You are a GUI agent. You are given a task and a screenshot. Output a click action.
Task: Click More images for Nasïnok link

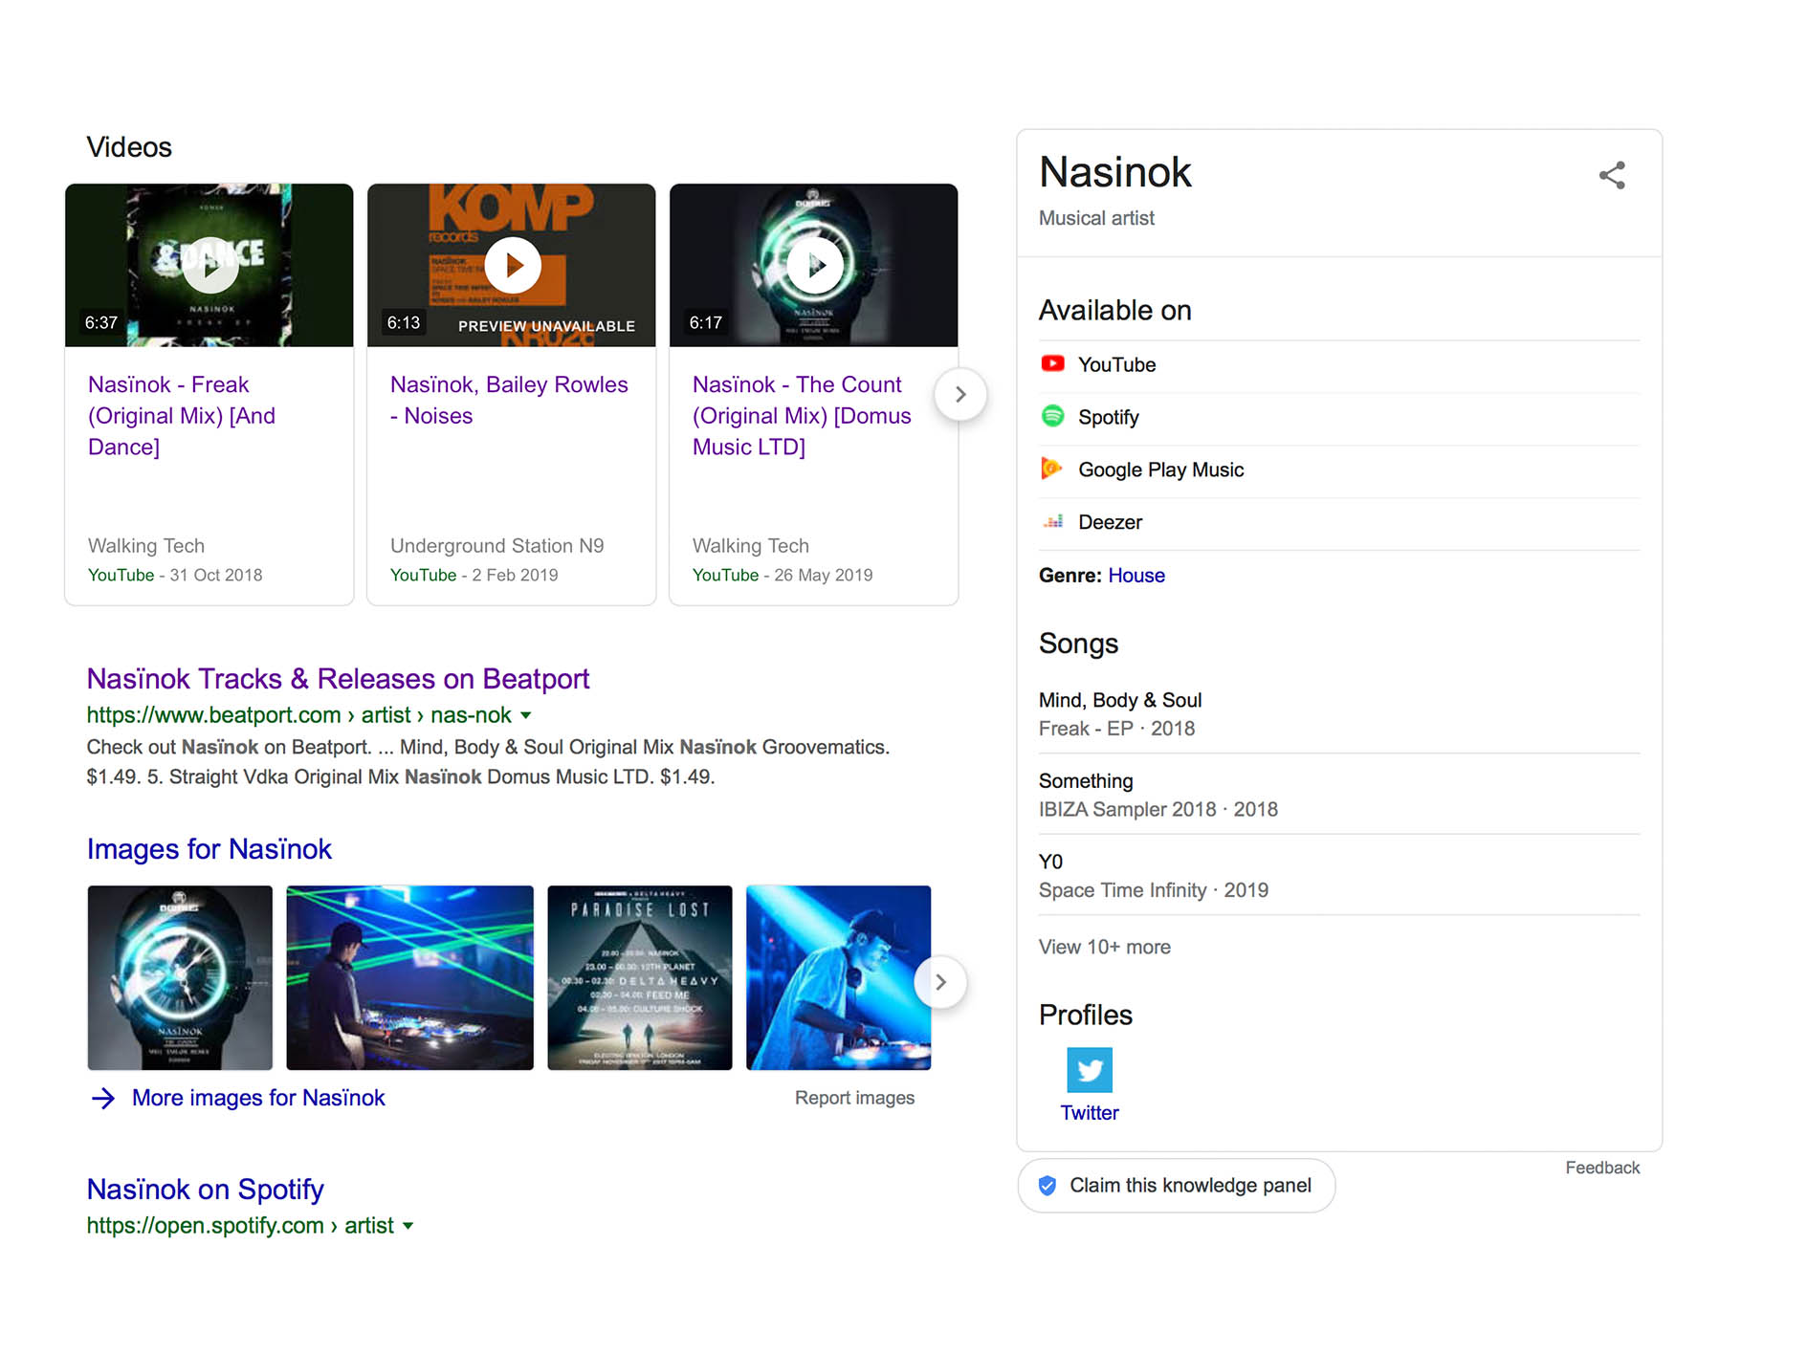[258, 1098]
